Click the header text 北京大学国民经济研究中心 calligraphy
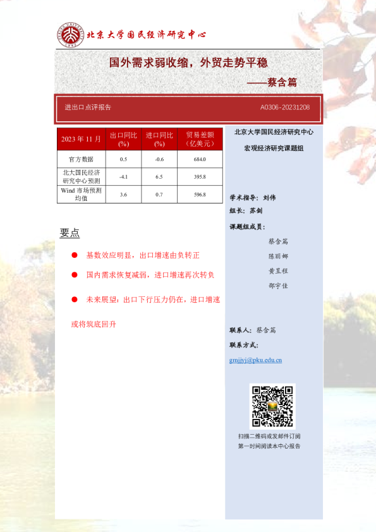This screenshot has width=376, height=532. 147,35
